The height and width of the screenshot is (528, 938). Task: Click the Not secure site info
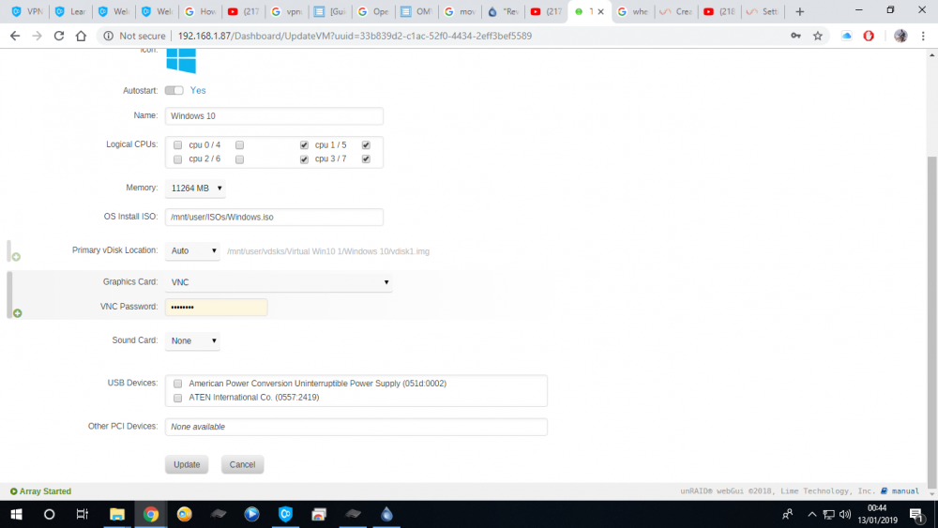pyautogui.click(x=134, y=36)
